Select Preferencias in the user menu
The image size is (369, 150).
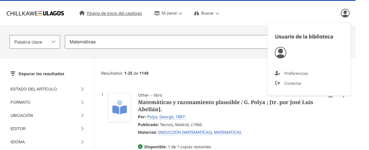296,73
